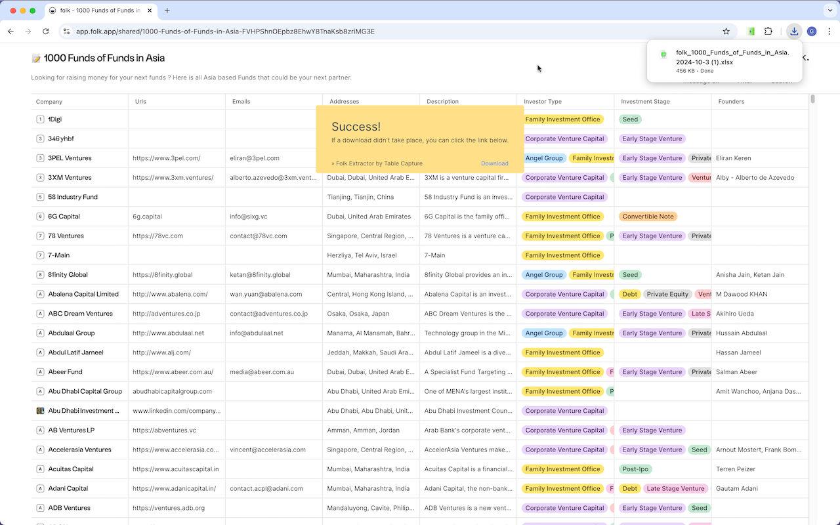Viewport: 840px width, 525px height.
Task: Click the Download link in Success popup
Action: [x=494, y=163]
